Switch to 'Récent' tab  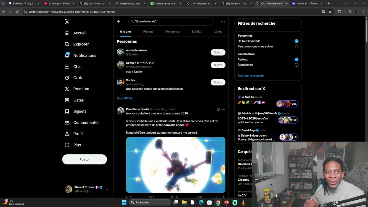pyautogui.click(x=148, y=32)
